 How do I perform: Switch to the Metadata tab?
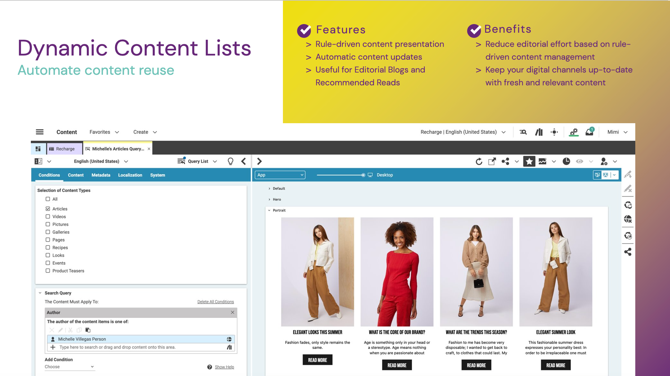pos(101,175)
